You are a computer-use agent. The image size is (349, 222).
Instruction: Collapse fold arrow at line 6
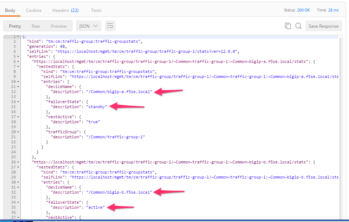click(x=18, y=61)
